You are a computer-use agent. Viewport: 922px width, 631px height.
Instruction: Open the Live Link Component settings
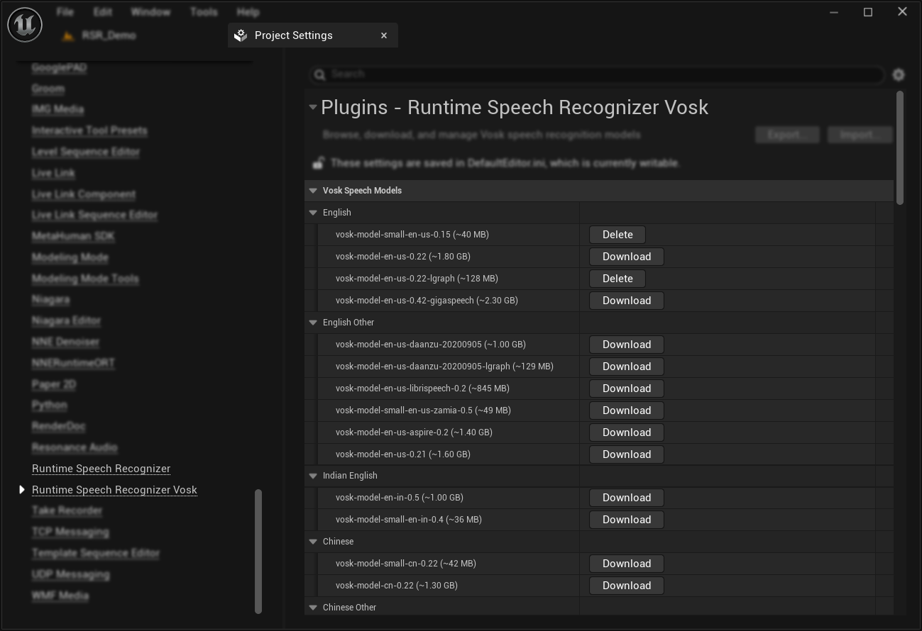coord(84,194)
